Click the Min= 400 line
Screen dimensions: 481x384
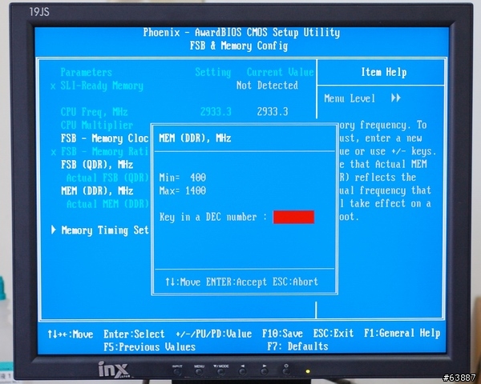[183, 178]
